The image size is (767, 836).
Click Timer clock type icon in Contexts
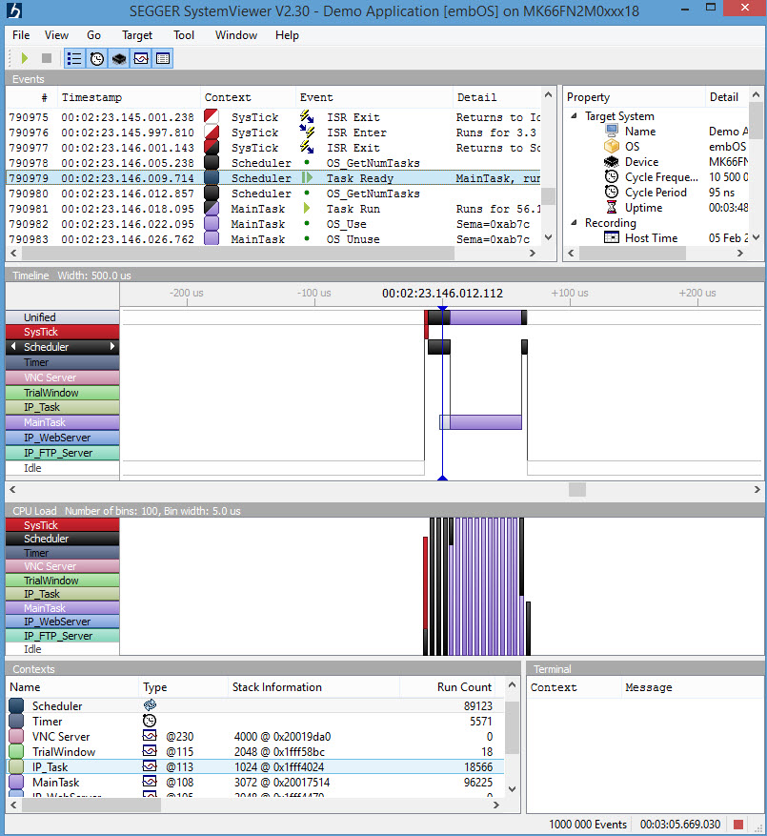(x=150, y=721)
